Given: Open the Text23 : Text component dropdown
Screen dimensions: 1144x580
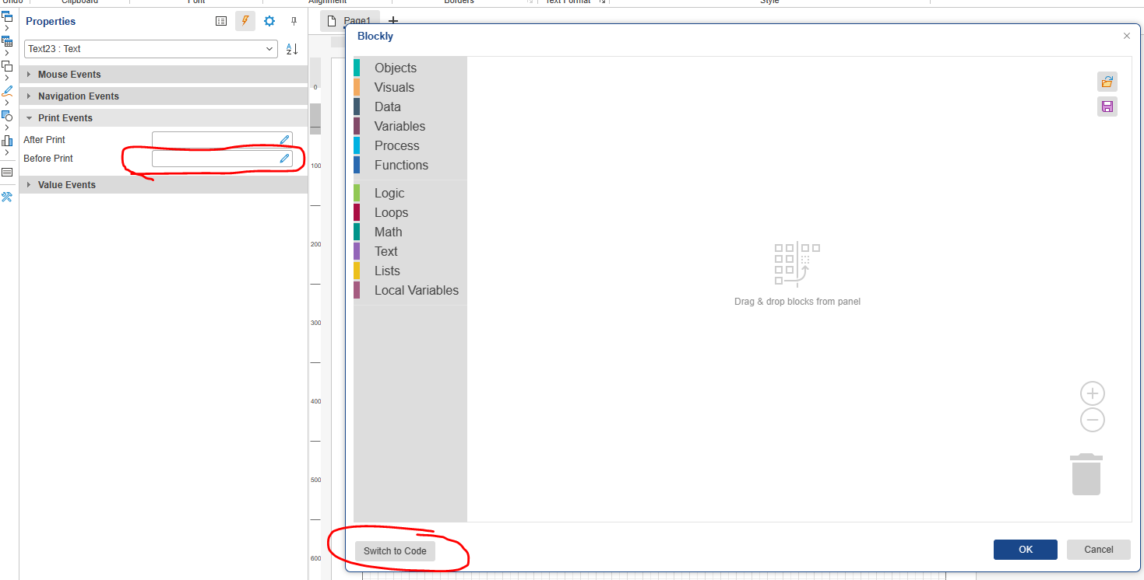Looking at the screenshot, I should 151,49.
